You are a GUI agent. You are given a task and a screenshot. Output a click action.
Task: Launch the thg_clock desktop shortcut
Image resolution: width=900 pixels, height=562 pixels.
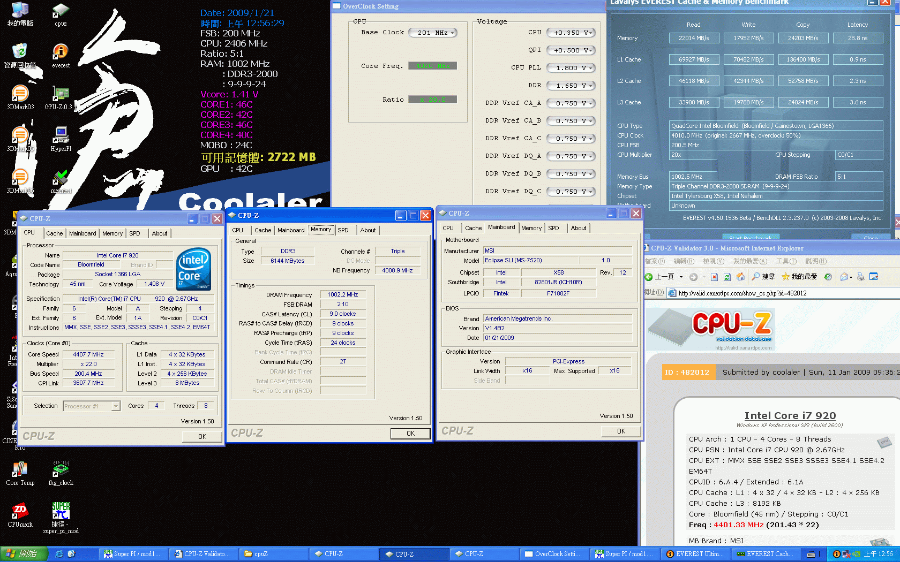(x=61, y=473)
